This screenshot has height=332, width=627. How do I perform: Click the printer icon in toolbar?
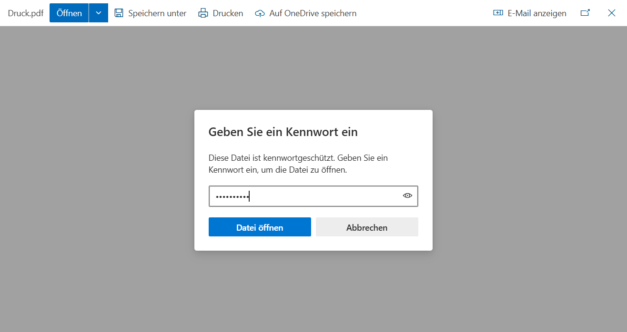pyautogui.click(x=203, y=13)
